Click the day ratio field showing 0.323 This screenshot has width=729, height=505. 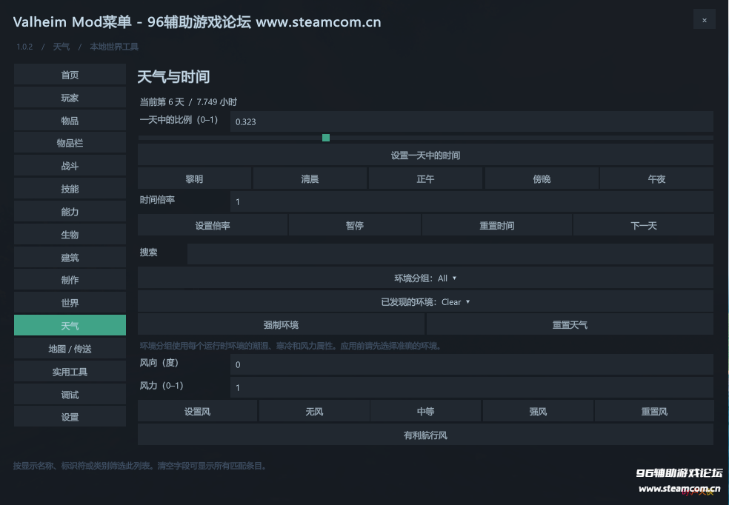tap(472, 121)
